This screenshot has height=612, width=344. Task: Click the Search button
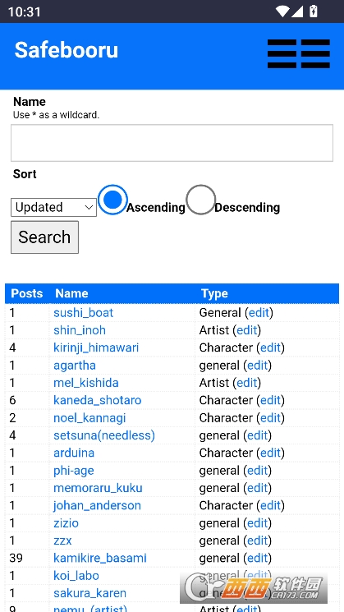(x=44, y=237)
